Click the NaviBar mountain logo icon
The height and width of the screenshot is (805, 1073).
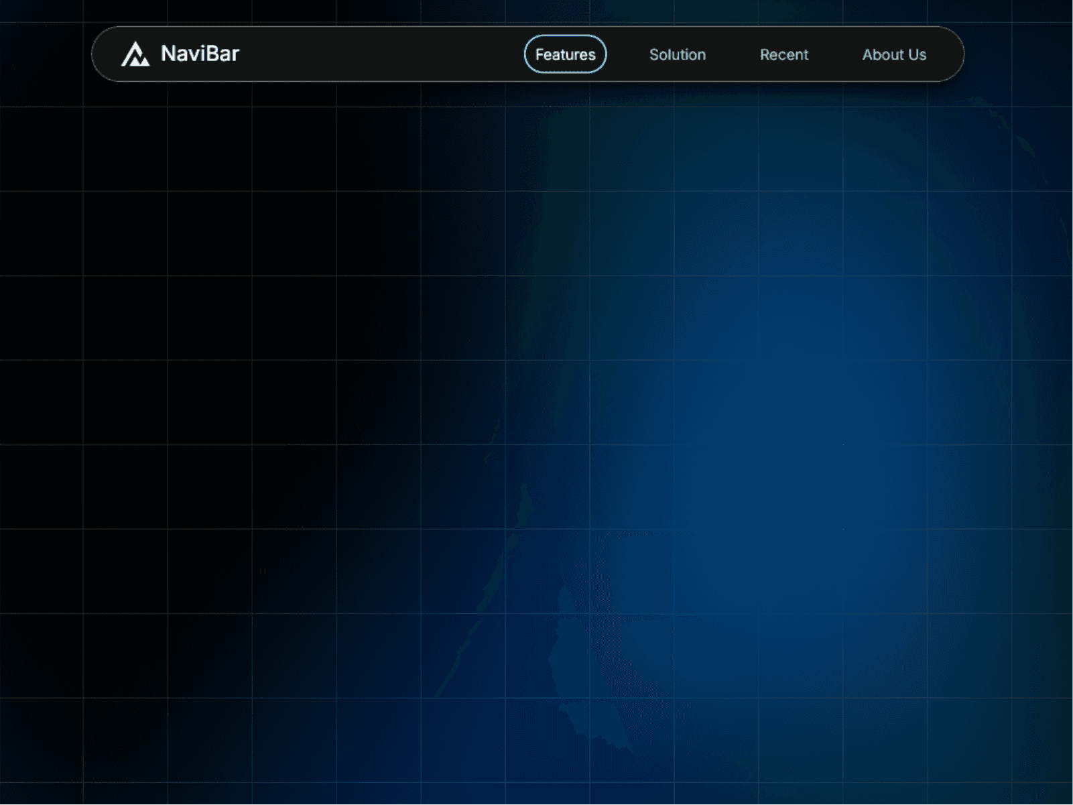click(135, 54)
